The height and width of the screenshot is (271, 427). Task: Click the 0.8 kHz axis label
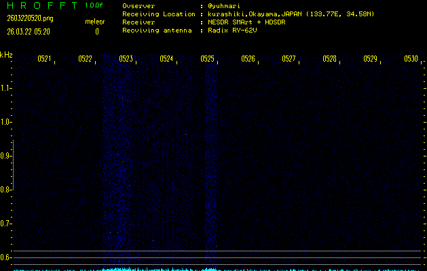5,190
